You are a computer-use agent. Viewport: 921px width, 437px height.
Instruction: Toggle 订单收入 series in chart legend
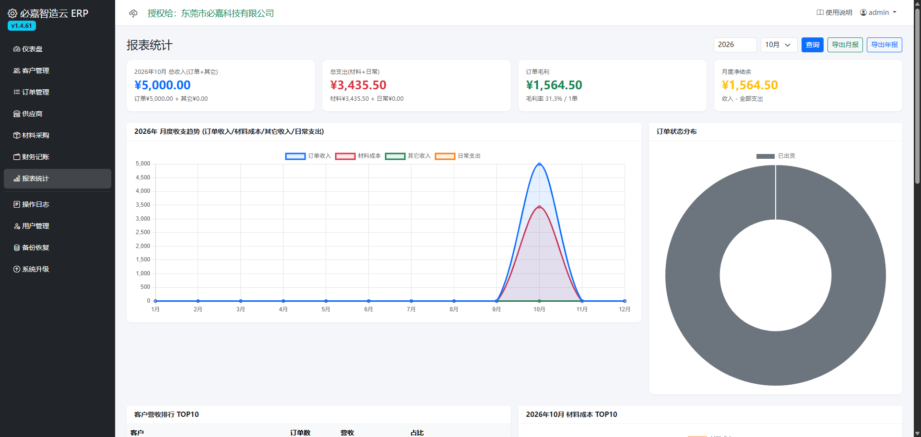click(308, 156)
